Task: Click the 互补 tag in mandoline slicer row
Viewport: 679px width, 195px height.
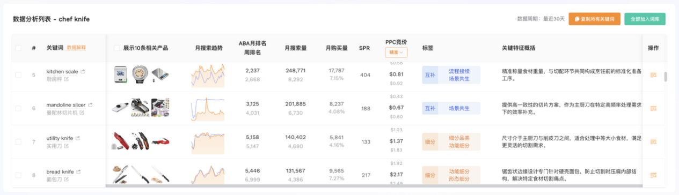Action: pos(430,108)
